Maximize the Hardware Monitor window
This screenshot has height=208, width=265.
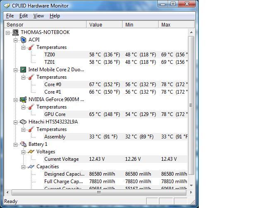(x=173, y=4)
